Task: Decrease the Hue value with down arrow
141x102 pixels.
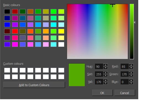Action: [105, 68]
